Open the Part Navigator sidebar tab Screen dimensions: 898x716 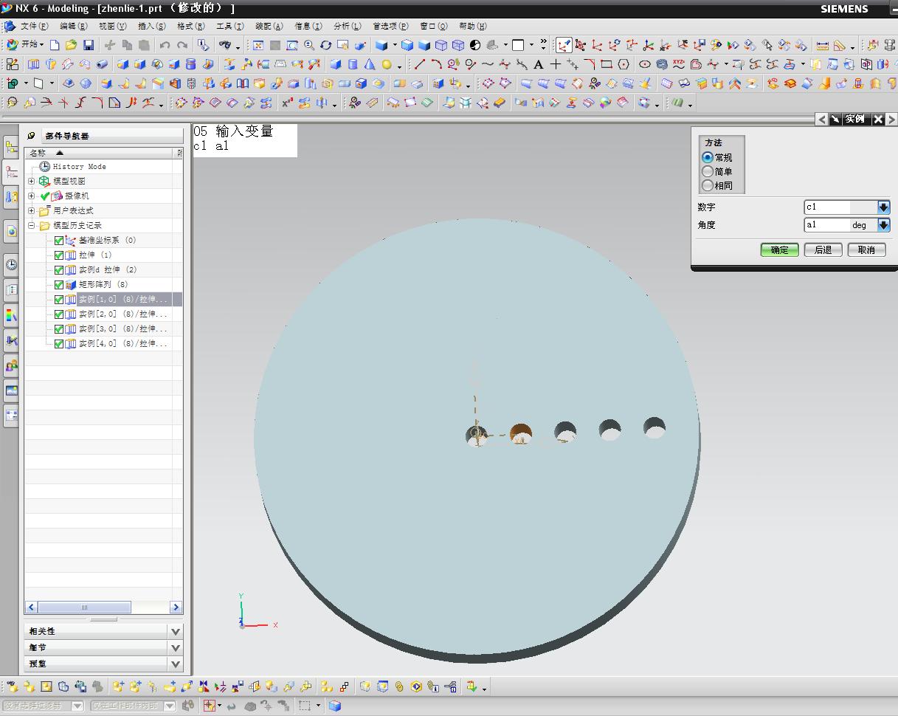11,172
